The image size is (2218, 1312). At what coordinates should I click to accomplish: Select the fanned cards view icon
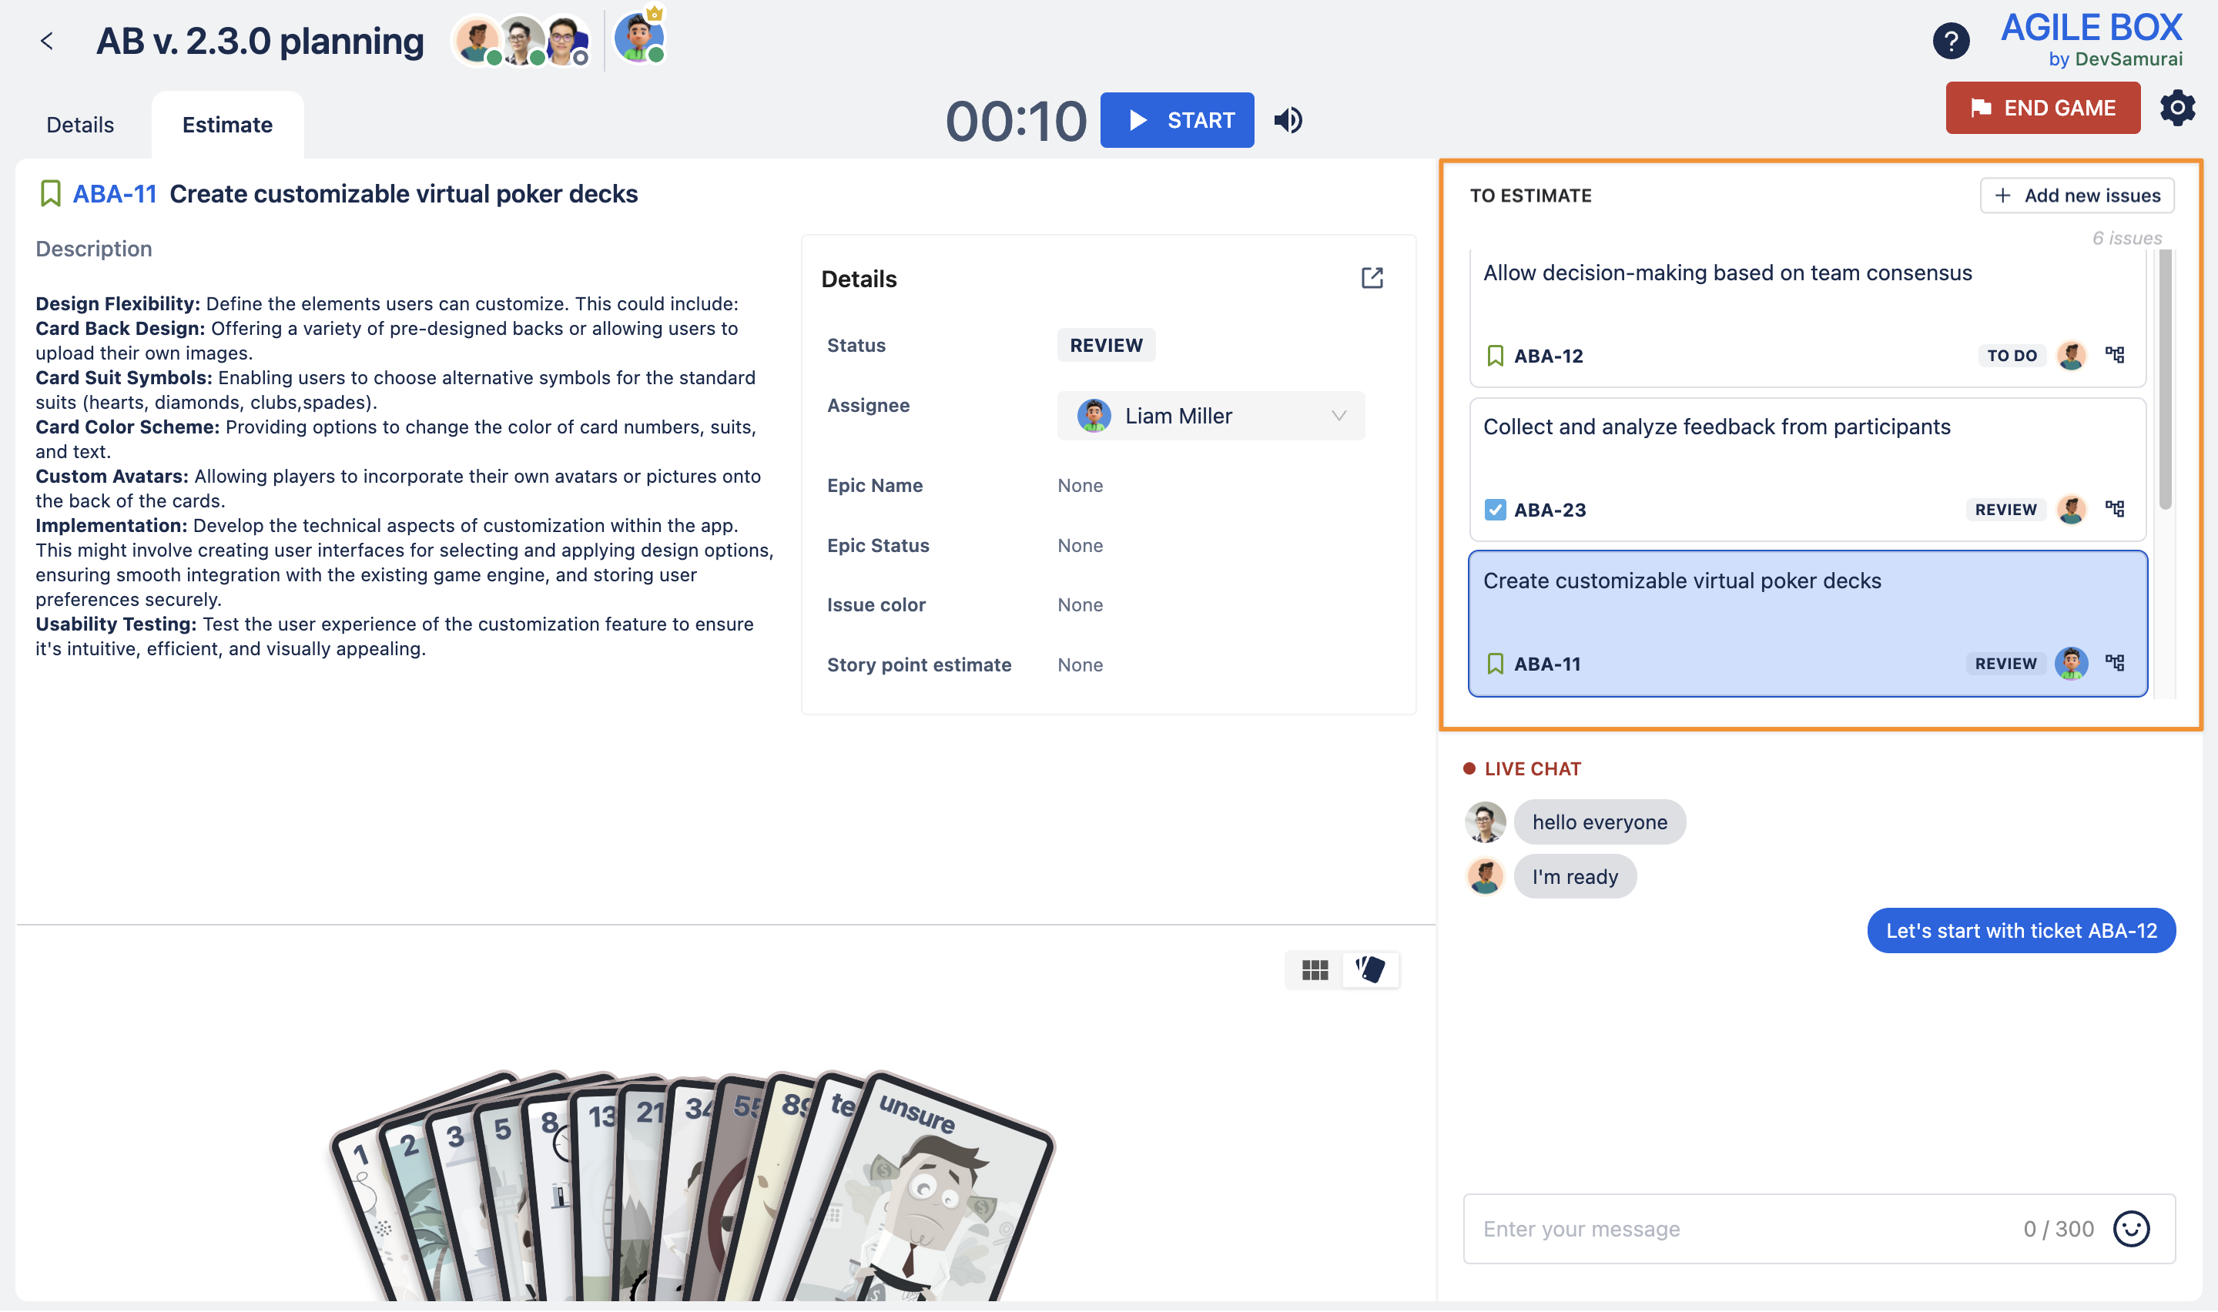(1372, 970)
